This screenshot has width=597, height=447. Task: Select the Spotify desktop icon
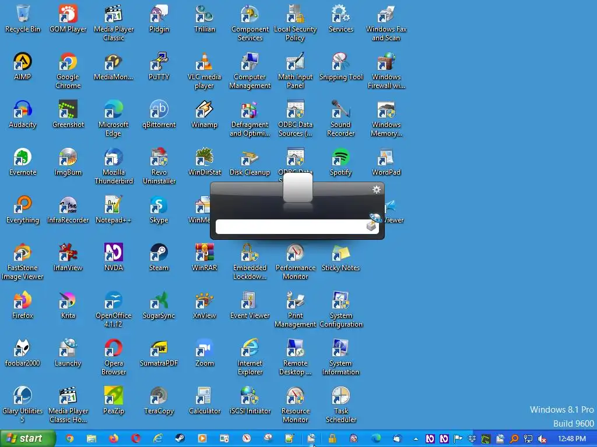340,162
